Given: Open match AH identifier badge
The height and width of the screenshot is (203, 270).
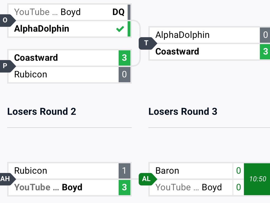Looking at the screenshot, I should (x=7, y=179).
